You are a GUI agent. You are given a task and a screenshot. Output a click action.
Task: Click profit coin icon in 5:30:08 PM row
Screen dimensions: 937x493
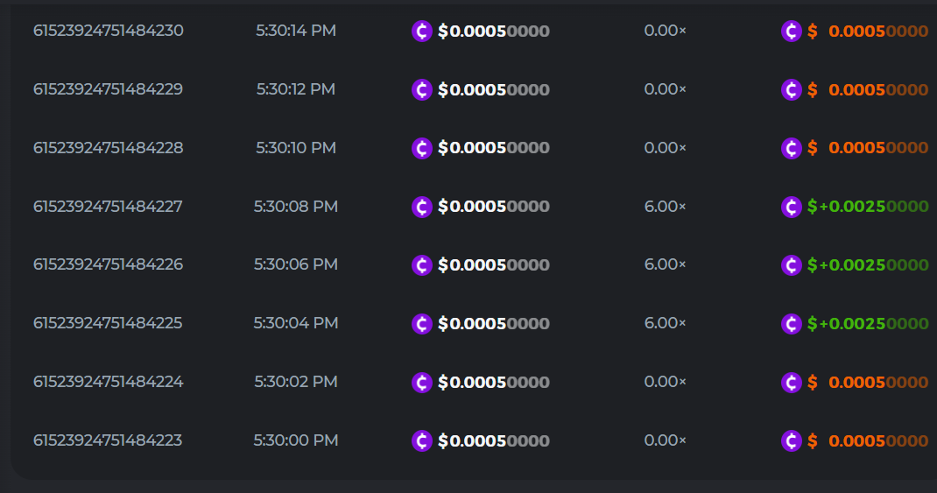click(x=792, y=207)
